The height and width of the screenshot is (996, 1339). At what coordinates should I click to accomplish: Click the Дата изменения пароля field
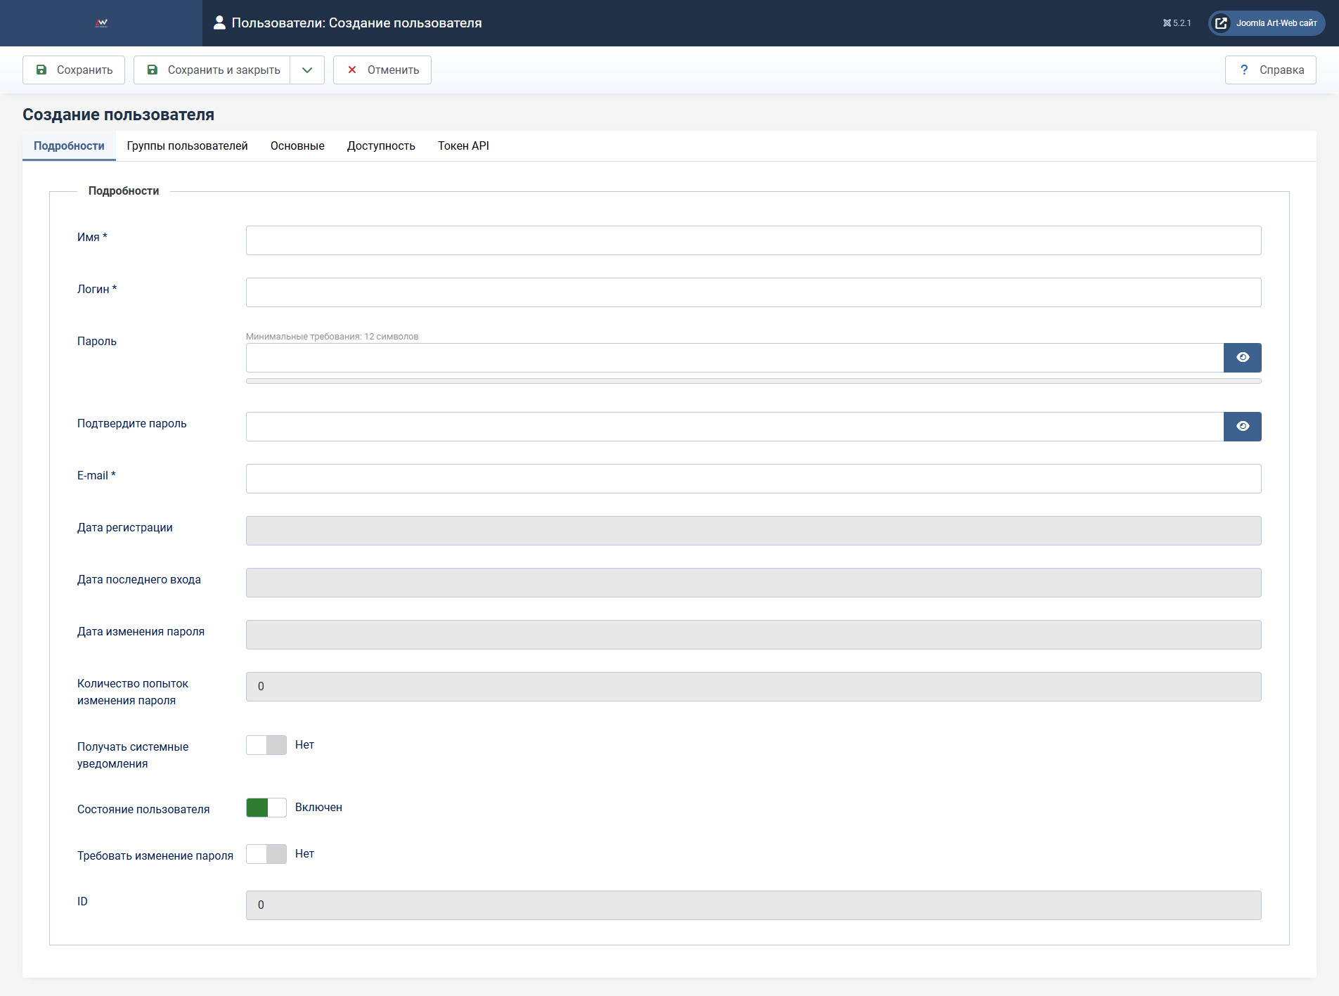click(753, 635)
